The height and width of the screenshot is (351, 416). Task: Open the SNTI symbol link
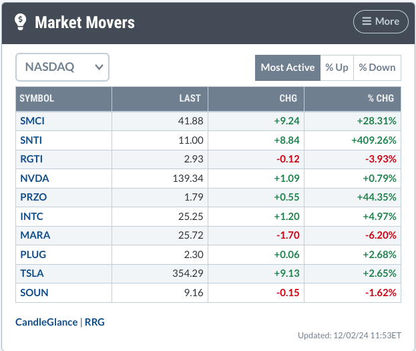(x=31, y=140)
